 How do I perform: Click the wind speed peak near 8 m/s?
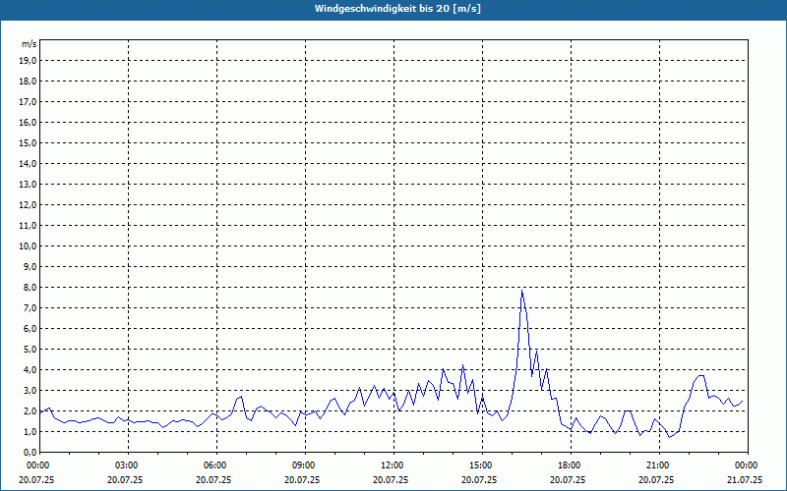coord(522,291)
